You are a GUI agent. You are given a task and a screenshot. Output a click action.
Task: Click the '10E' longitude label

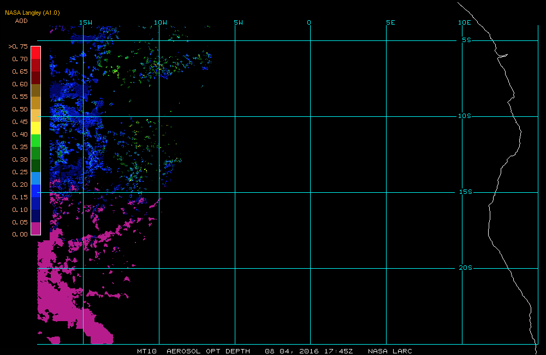[465, 22]
